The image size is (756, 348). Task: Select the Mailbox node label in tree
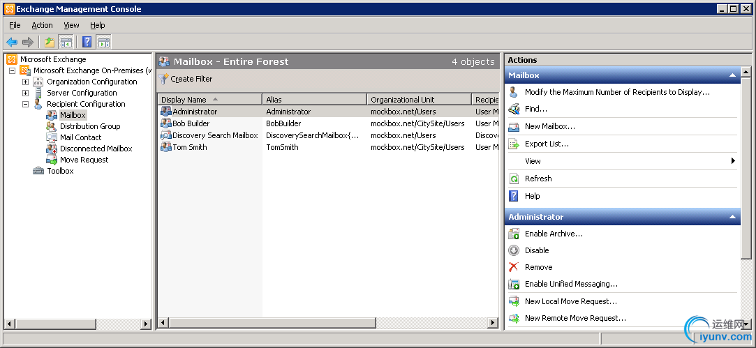pos(73,115)
